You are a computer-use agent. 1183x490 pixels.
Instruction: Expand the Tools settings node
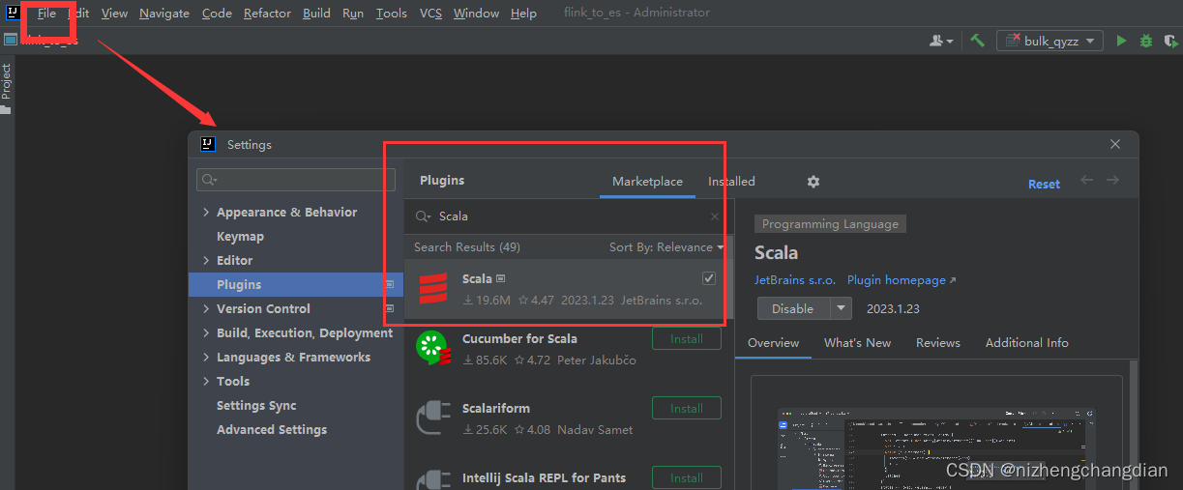[206, 382]
